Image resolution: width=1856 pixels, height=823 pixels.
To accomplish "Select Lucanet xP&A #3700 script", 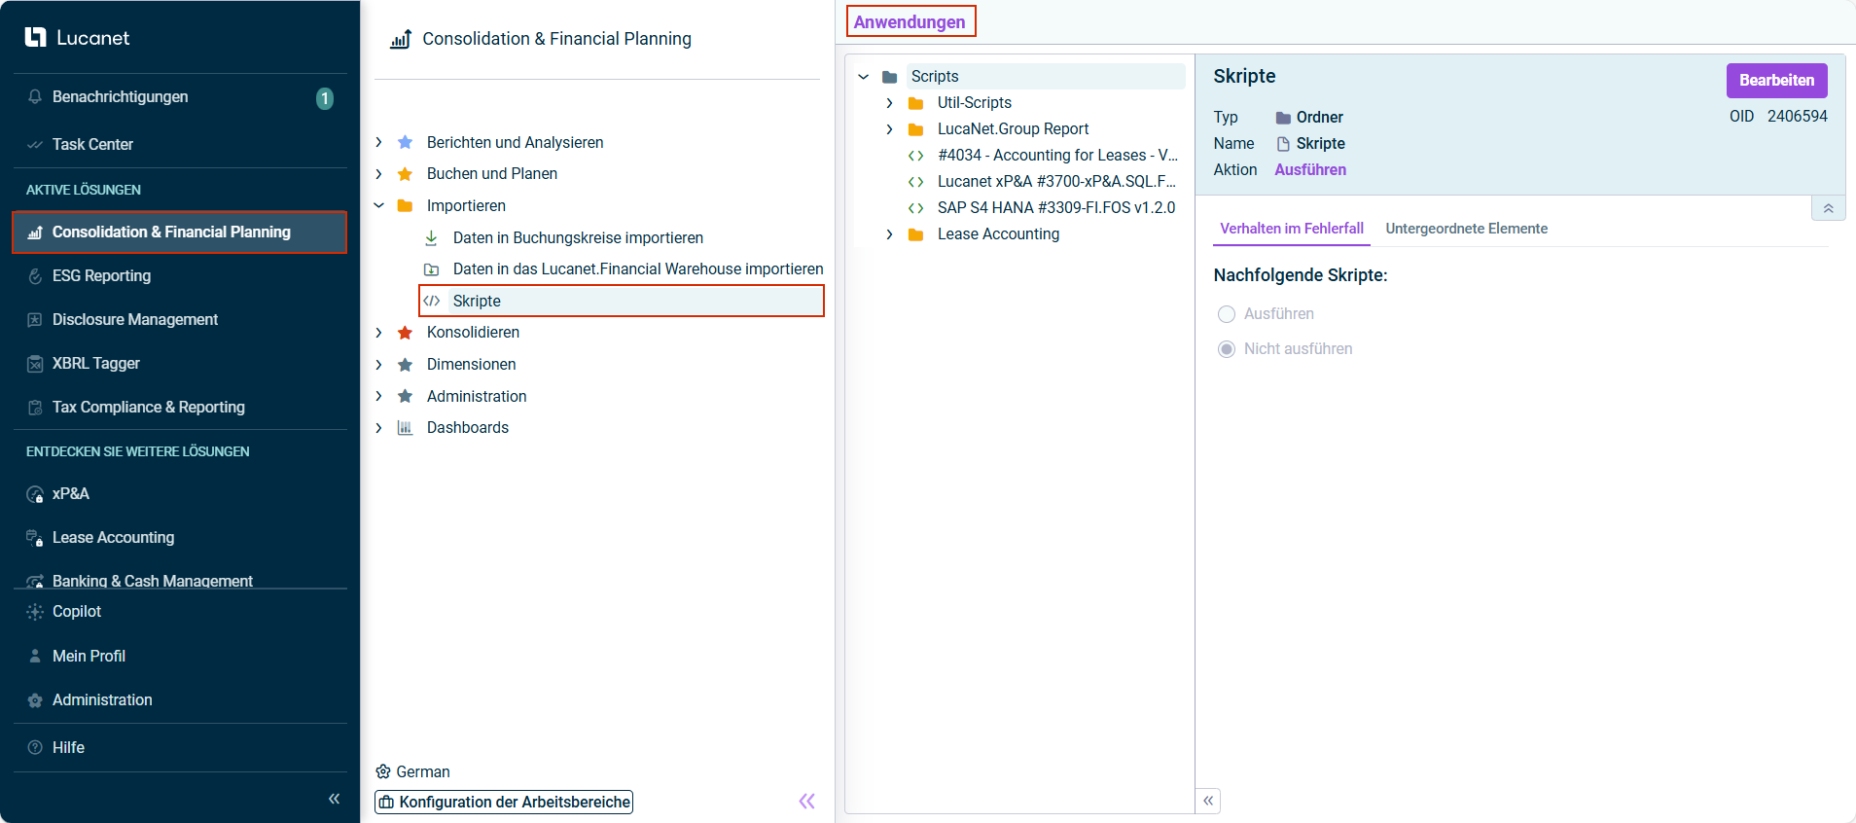I will click(1056, 182).
